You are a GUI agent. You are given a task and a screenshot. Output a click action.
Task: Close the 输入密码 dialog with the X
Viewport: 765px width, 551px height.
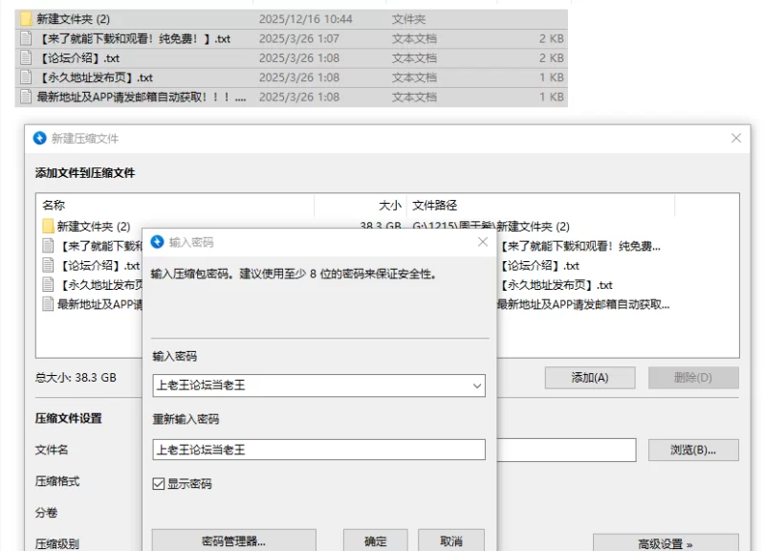(483, 243)
